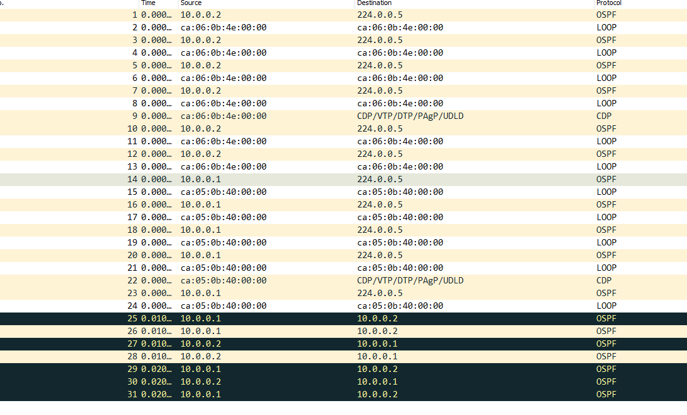Select LOOP protocol cell of packet 19
Image resolution: width=687 pixels, height=415 pixels.
[x=607, y=243]
